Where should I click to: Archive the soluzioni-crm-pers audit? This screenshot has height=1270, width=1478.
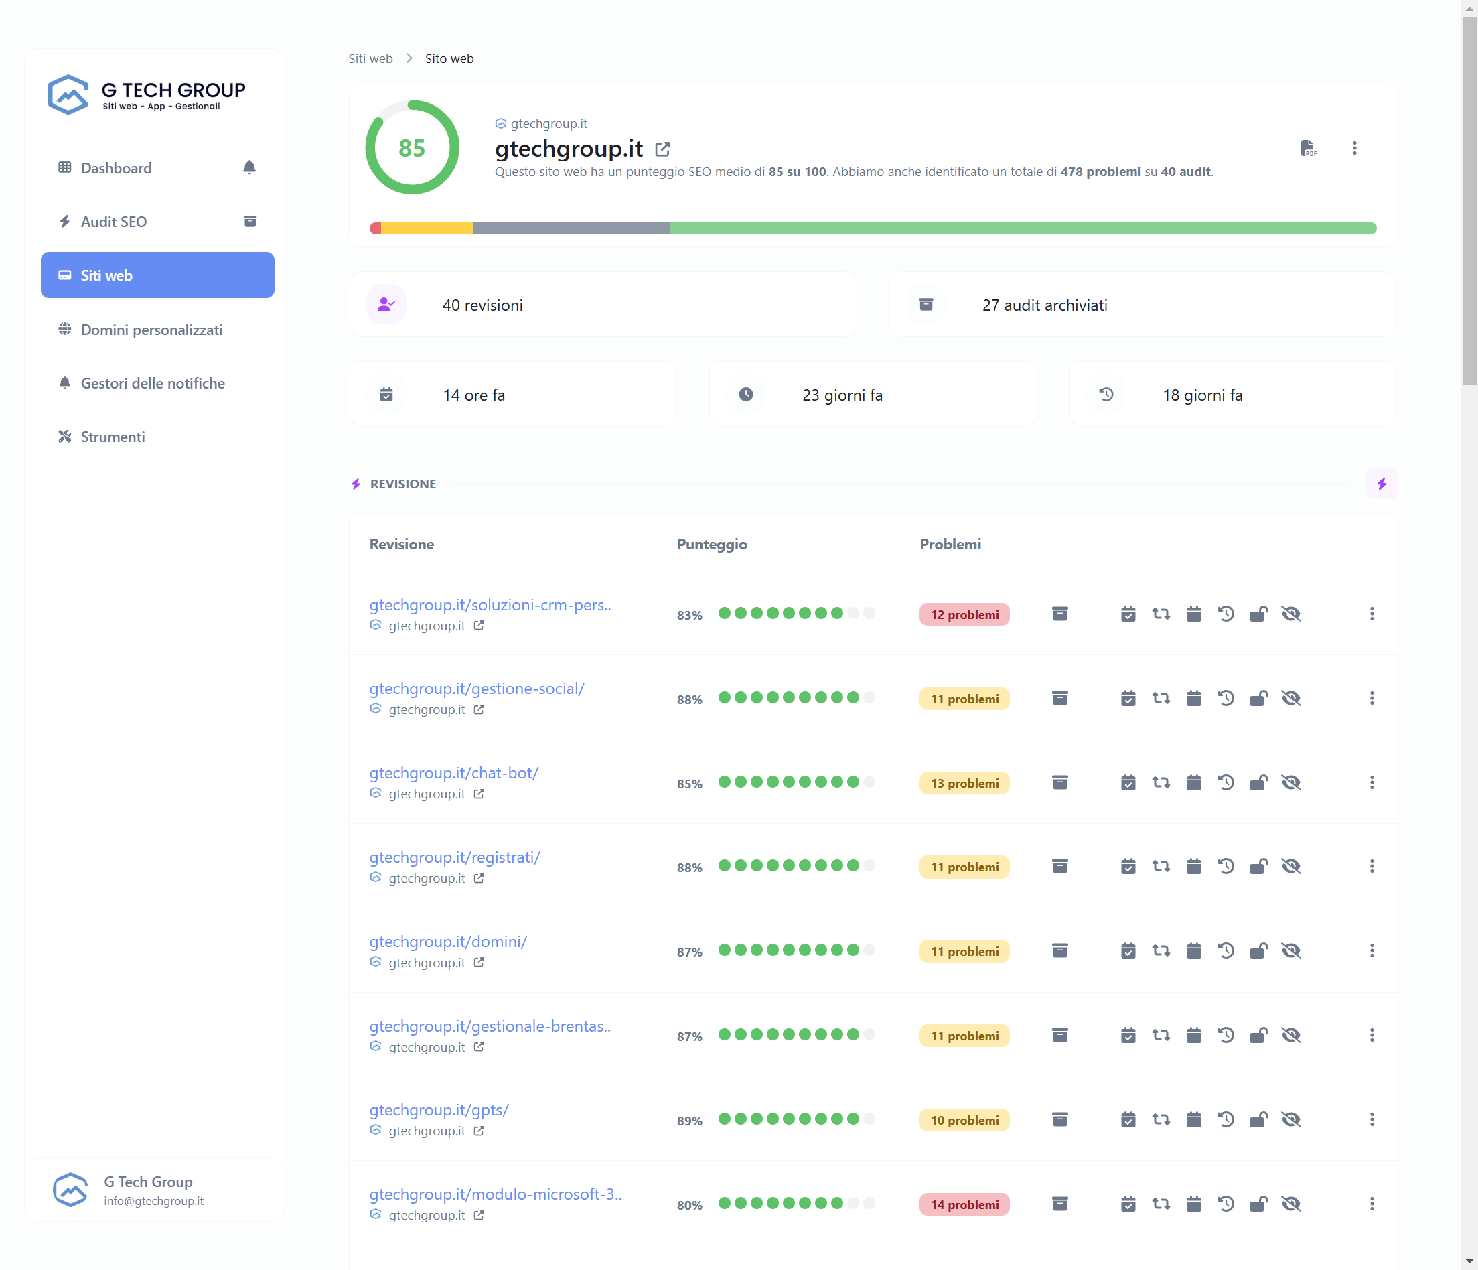tap(1060, 614)
